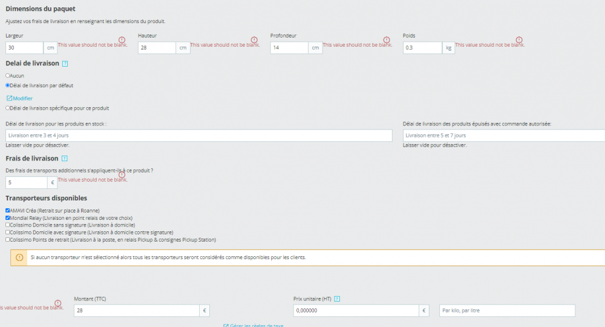Screen dimensions: 605x327
Task: Click in-stock delivery time text field
Action: (x=198, y=136)
